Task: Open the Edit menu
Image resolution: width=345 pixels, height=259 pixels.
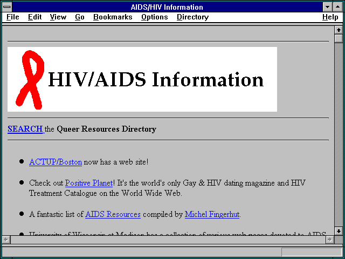Action: [x=34, y=17]
